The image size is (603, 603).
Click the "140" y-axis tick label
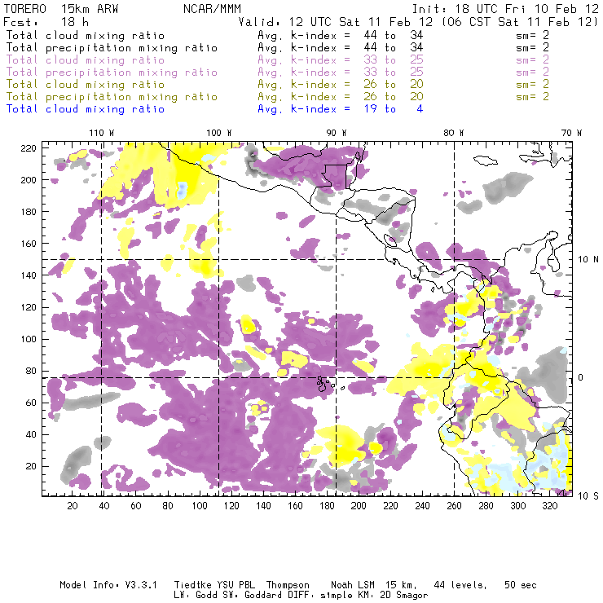coord(29,275)
